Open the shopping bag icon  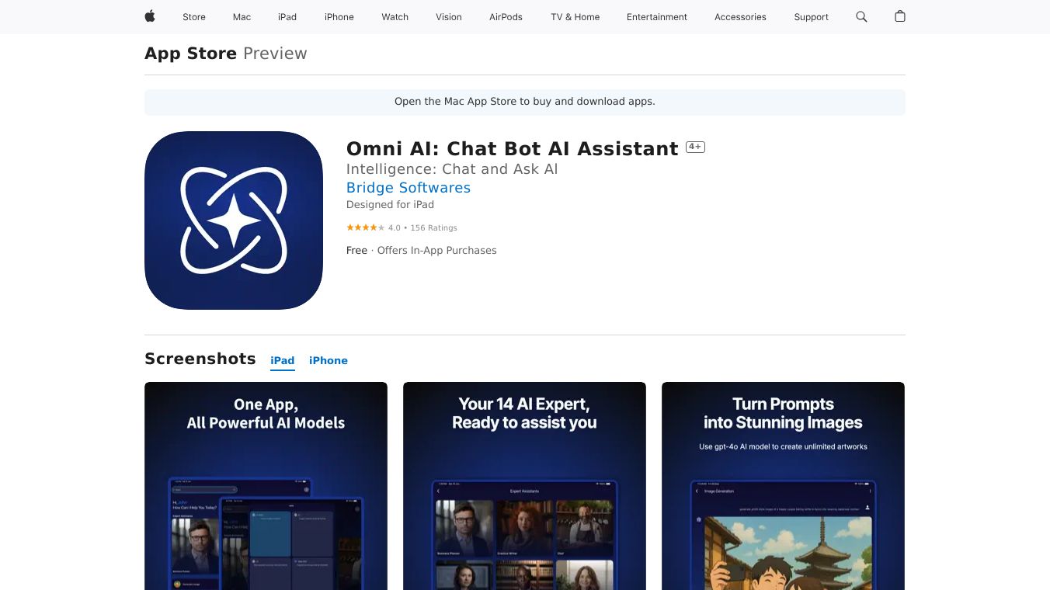[900, 16]
